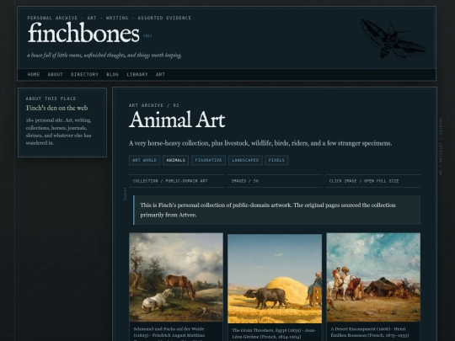
Task: Open the About nav item
Action: (55, 75)
